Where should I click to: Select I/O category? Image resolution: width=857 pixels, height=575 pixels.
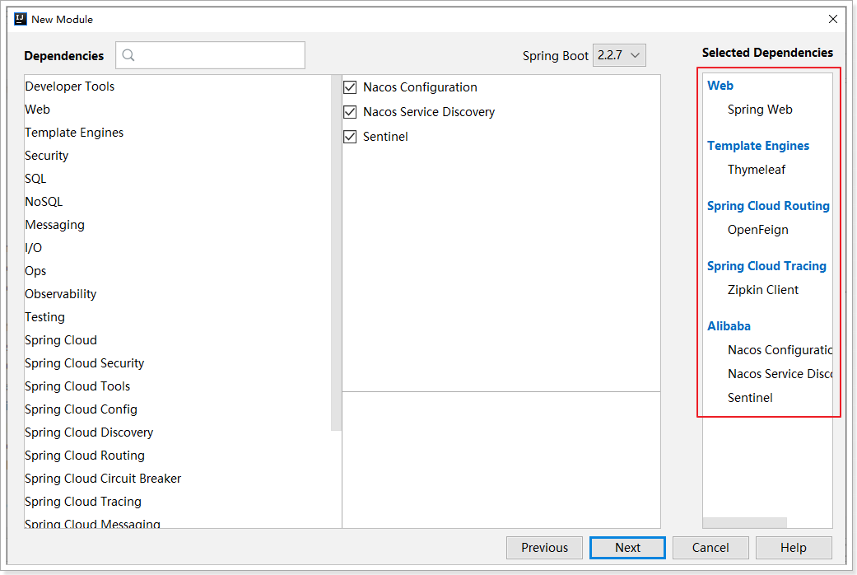[33, 248]
